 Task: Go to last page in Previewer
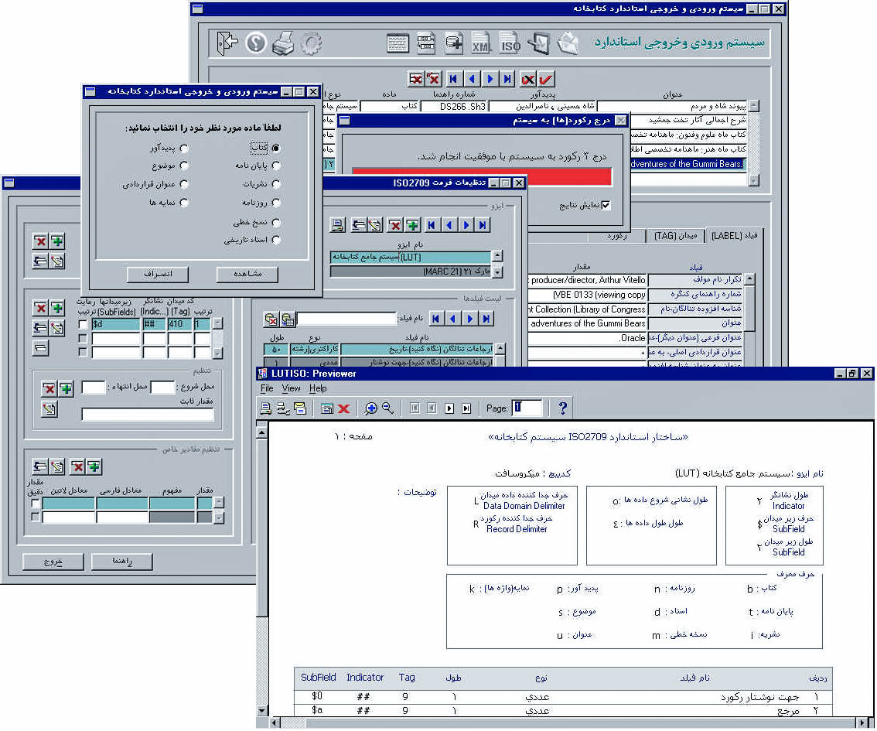[466, 408]
